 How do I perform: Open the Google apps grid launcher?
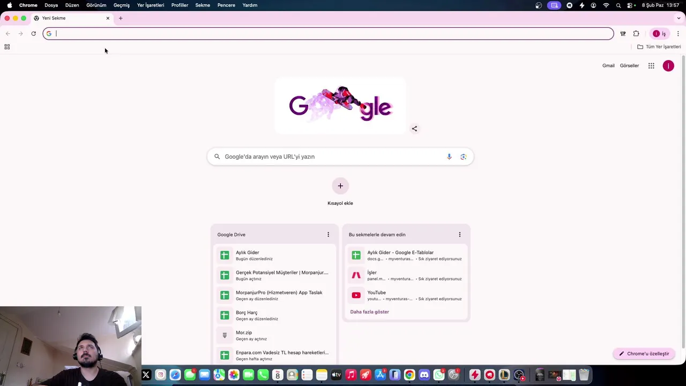(651, 65)
